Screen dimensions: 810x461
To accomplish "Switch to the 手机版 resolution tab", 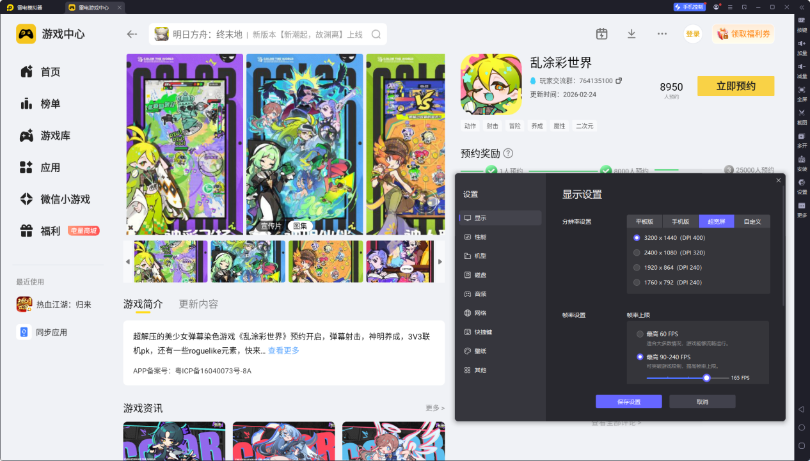I will point(681,222).
